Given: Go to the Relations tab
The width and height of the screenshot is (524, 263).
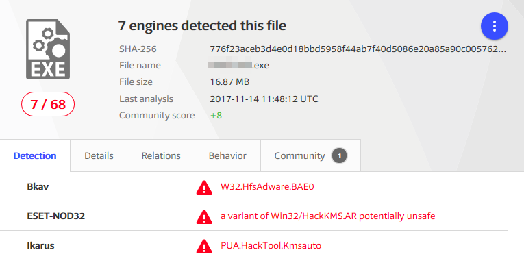Looking at the screenshot, I should (161, 155).
